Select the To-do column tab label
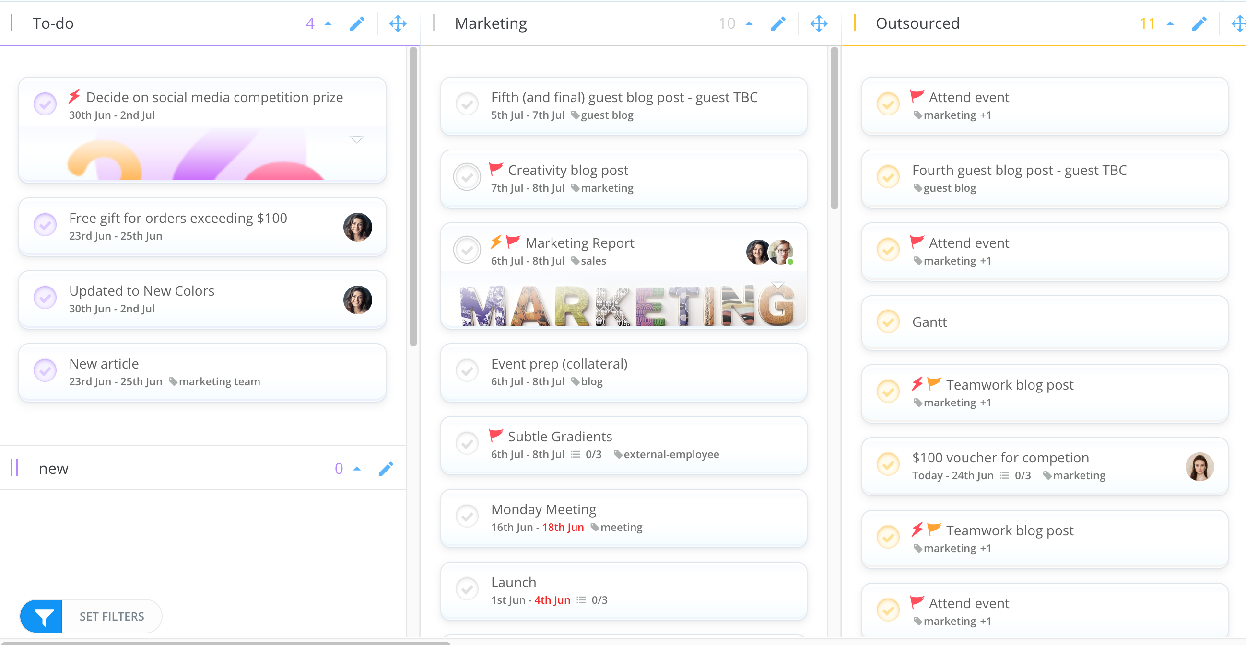 point(52,22)
